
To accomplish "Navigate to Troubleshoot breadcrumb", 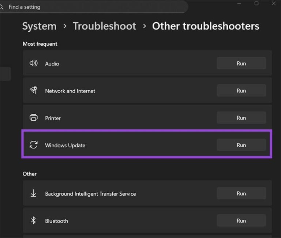I will point(105,26).
